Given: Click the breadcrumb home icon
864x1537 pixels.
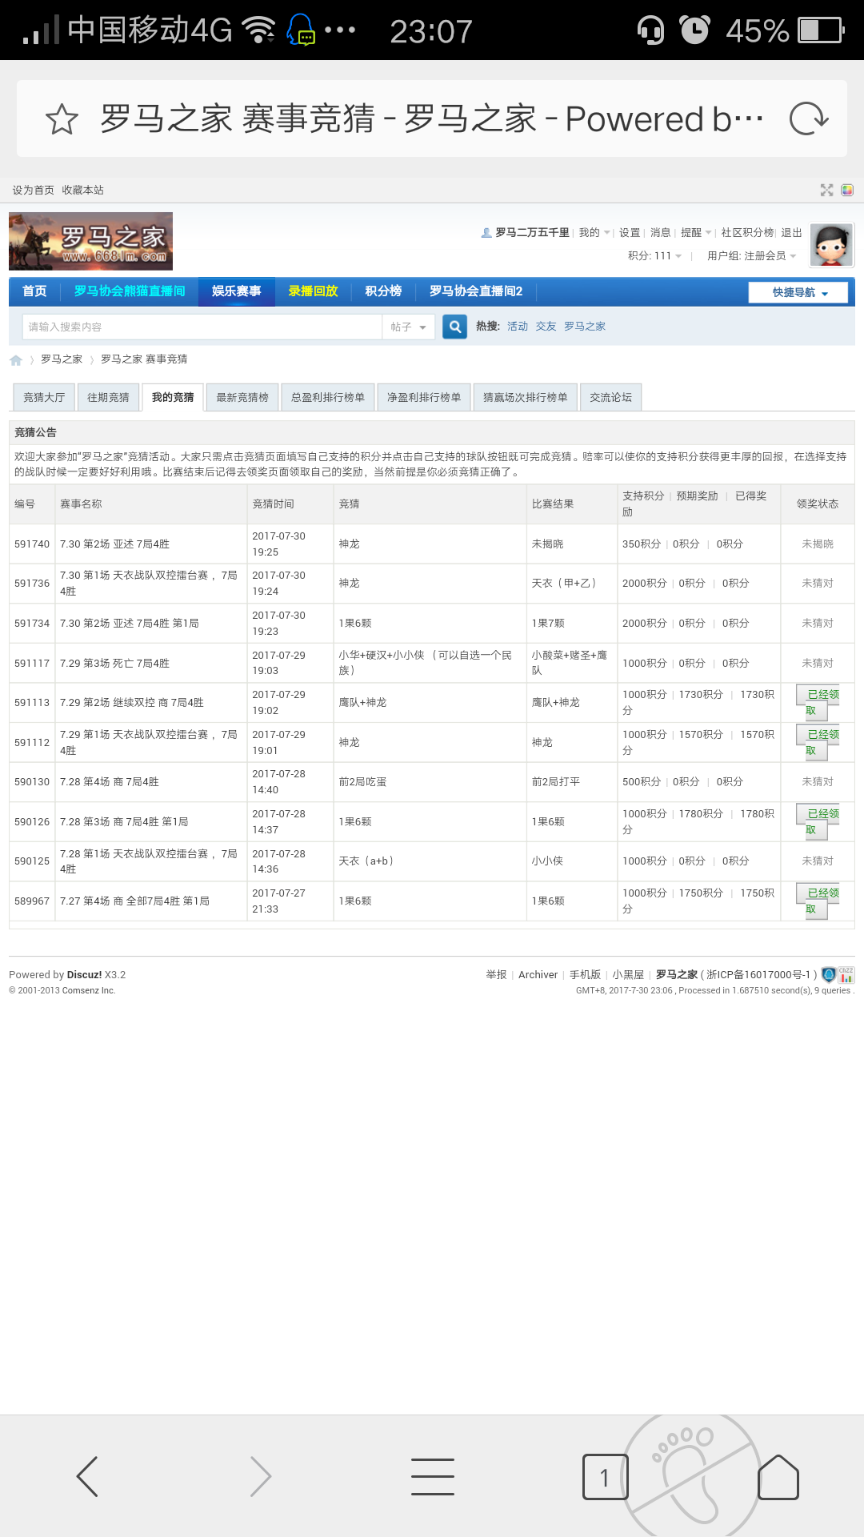Looking at the screenshot, I should pos(16,360).
